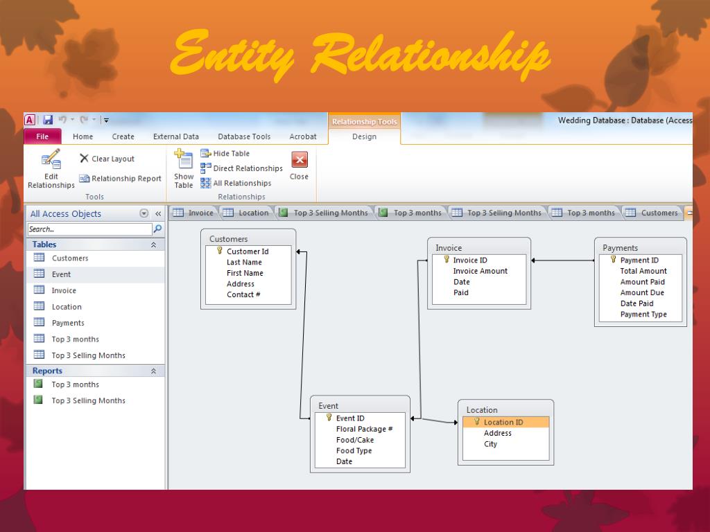Select the Event table in navigation pane
The height and width of the screenshot is (532, 710).
95,274
